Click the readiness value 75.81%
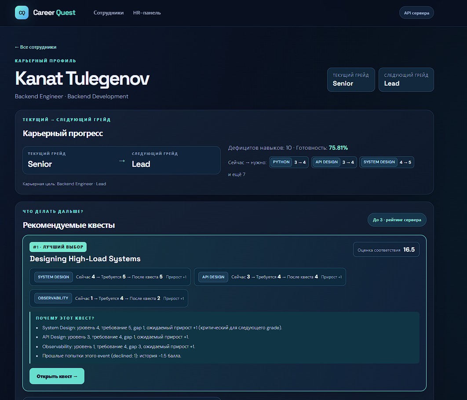467x400 pixels. 338,148
